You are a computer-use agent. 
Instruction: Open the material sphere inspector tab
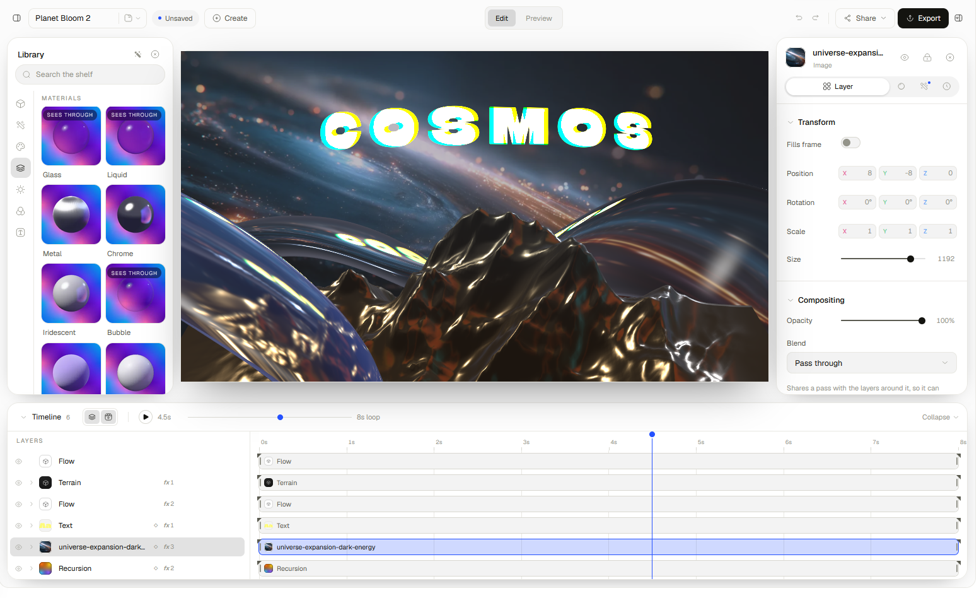(901, 86)
